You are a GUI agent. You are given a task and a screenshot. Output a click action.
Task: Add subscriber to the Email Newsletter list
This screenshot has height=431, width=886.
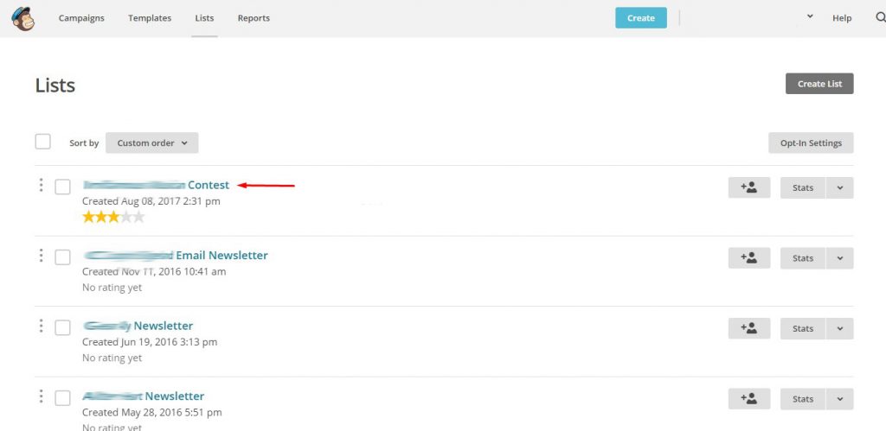tap(748, 258)
